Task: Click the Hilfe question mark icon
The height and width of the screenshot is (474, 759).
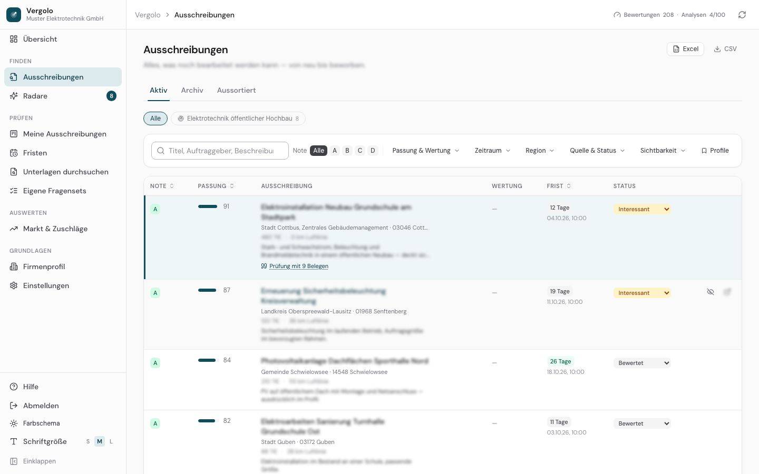Action: (14, 387)
